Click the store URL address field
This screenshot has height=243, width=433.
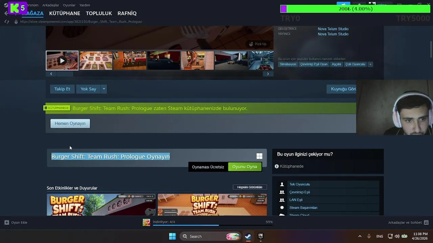tap(81, 22)
